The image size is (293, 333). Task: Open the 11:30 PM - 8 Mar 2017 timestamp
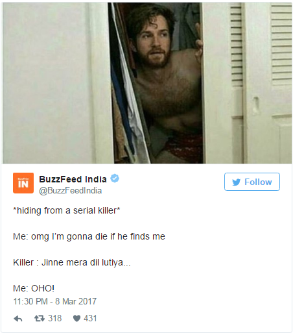tap(55, 301)
